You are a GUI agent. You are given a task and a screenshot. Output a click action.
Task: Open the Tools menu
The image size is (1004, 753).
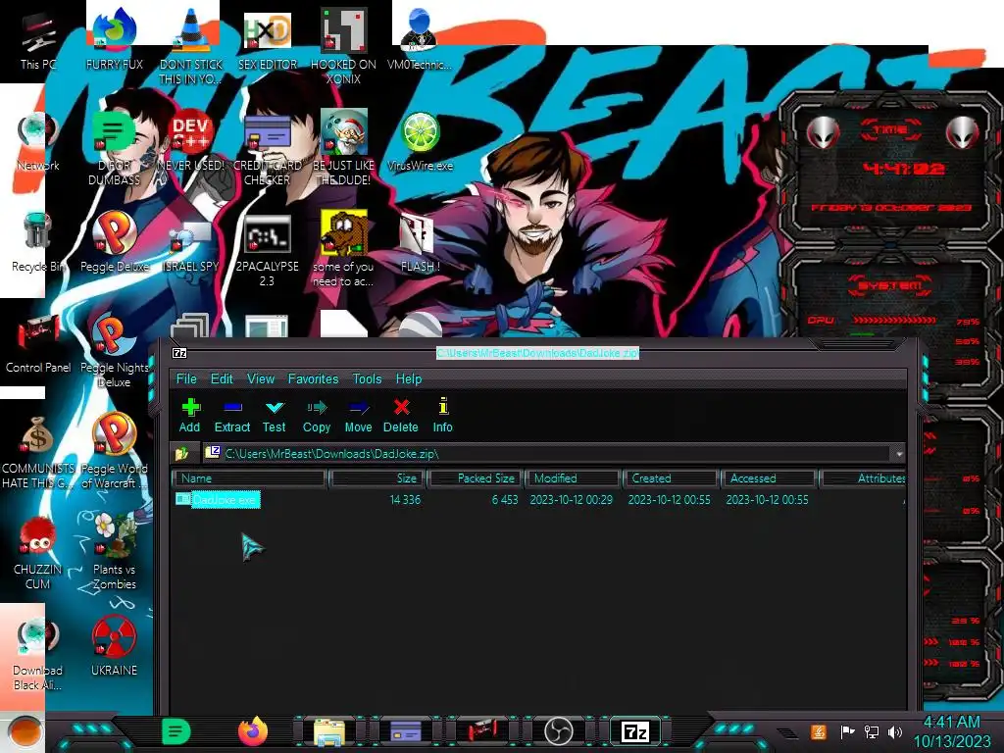(367, 379)
